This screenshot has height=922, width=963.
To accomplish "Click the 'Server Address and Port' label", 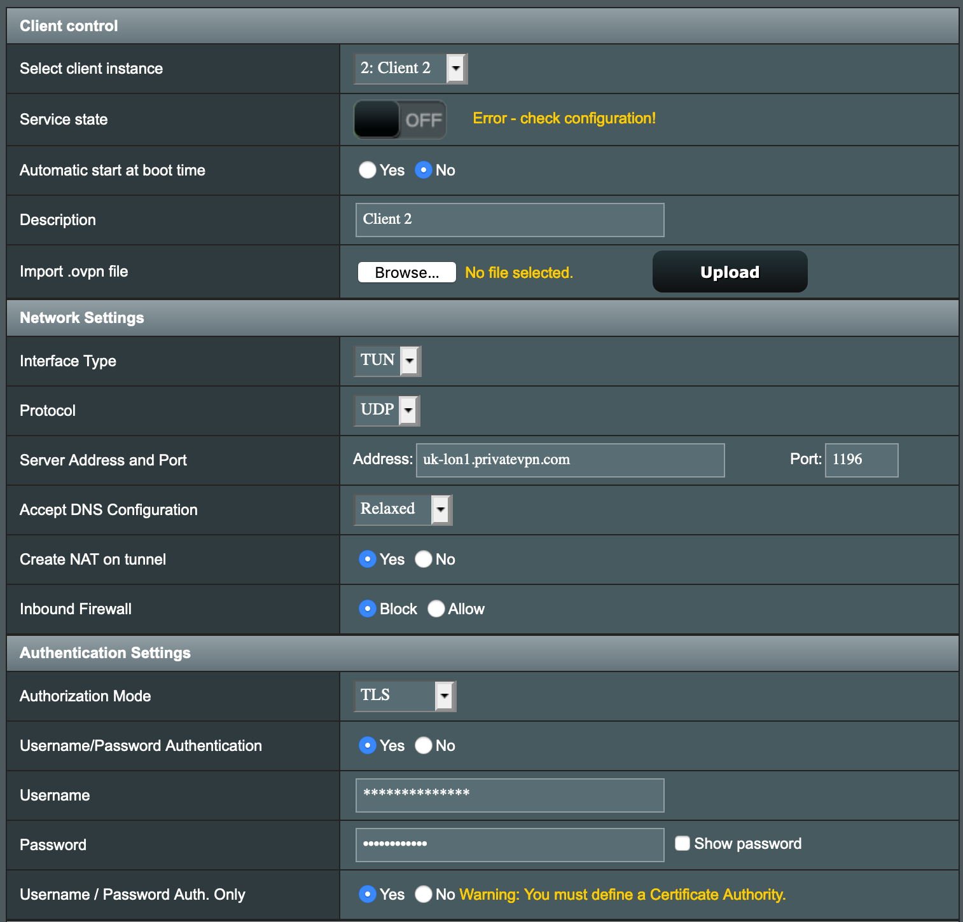I will tap(103, 460).
